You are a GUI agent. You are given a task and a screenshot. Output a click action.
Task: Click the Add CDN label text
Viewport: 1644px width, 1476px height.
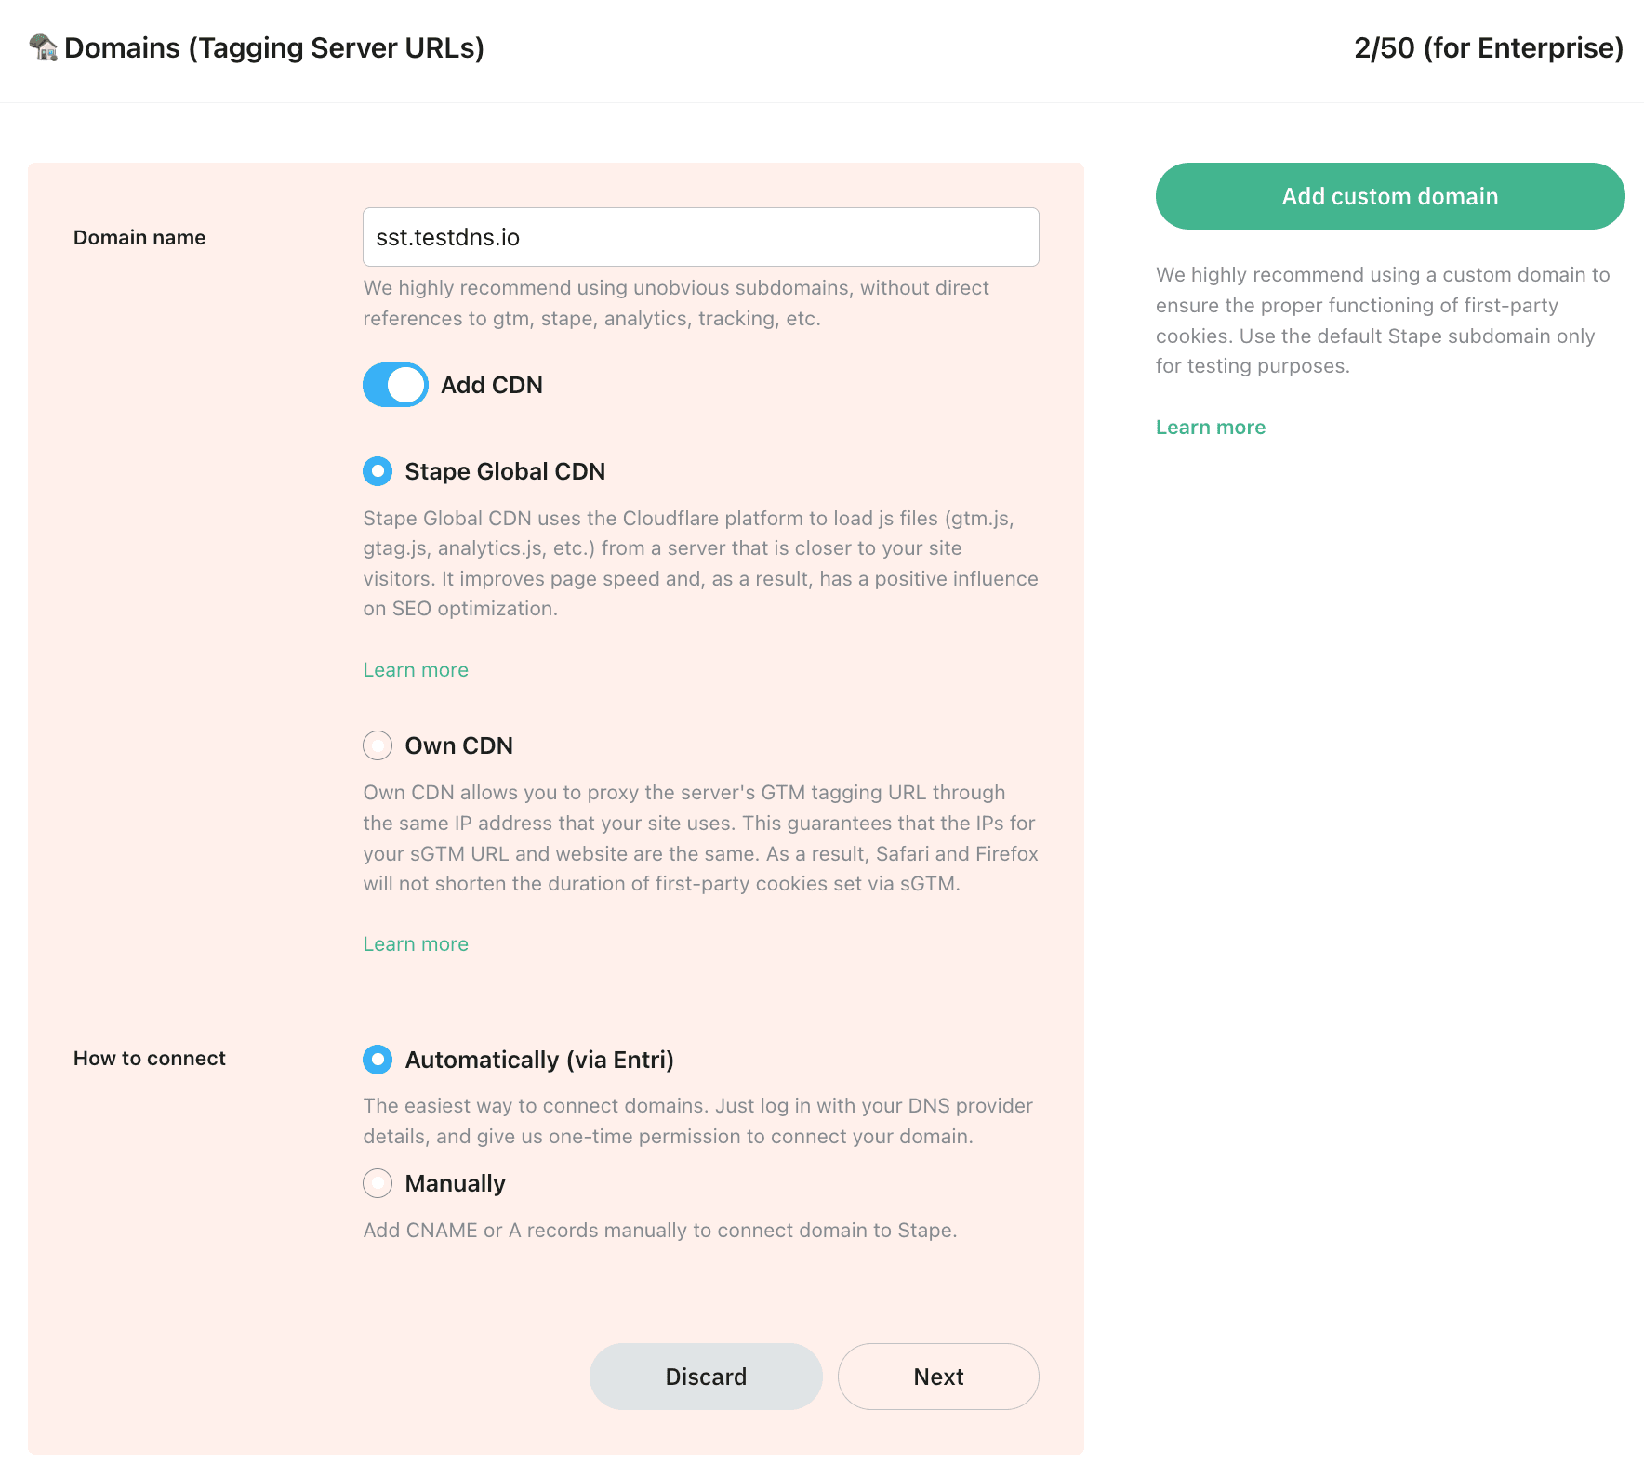(x=491, y=384)
